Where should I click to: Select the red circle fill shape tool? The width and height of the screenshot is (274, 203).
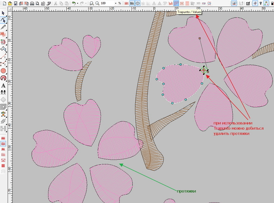tap(3, 71)
